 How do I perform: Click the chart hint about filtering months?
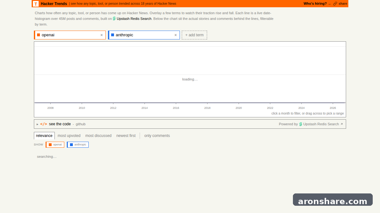point(307,113)
